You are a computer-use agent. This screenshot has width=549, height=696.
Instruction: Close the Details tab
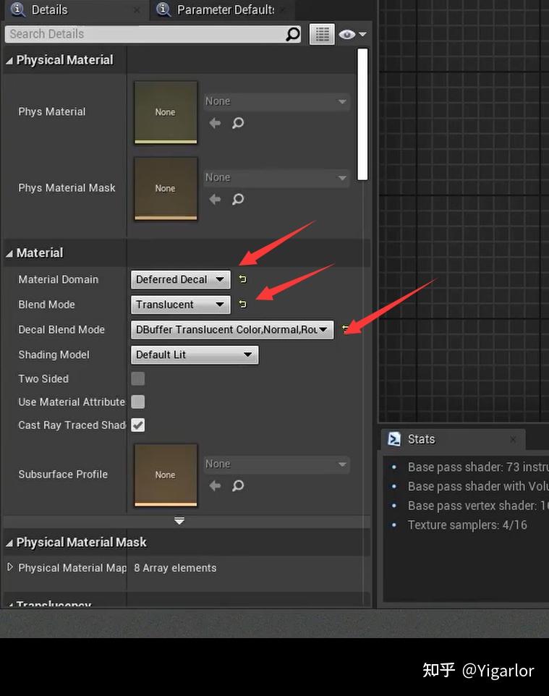click(x=137, y=9)
